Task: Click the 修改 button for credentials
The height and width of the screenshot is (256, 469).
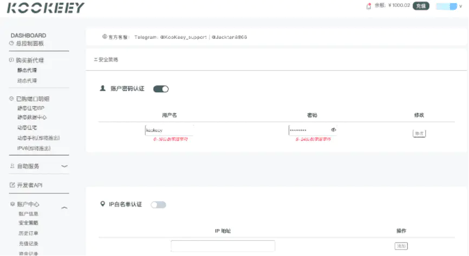Action: tap(419, 133)
